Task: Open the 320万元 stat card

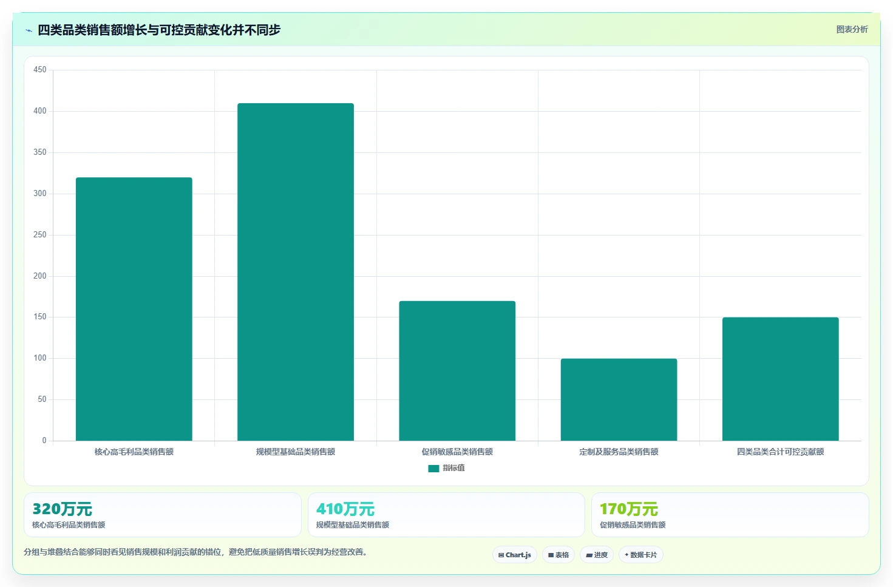Action: tap(163, 515)
